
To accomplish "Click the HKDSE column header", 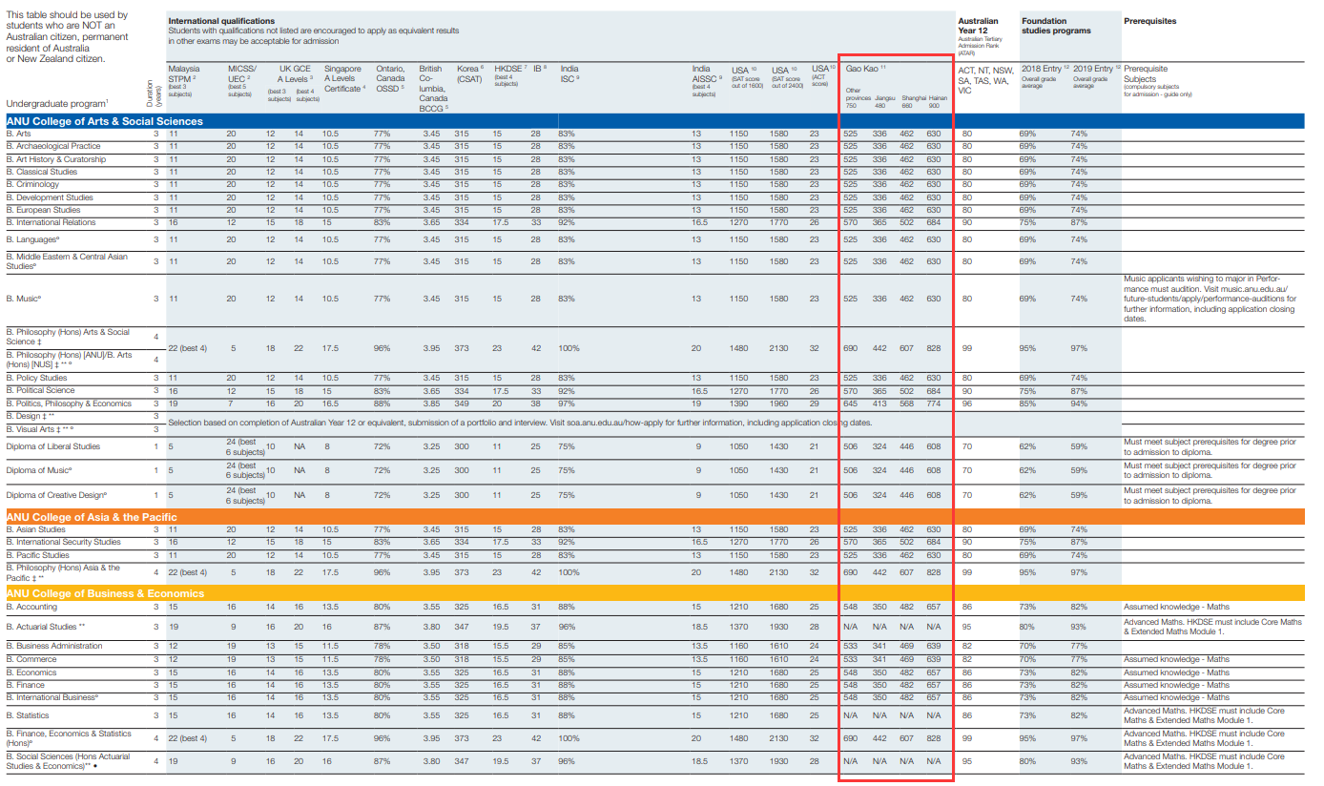I will (510, 74).
